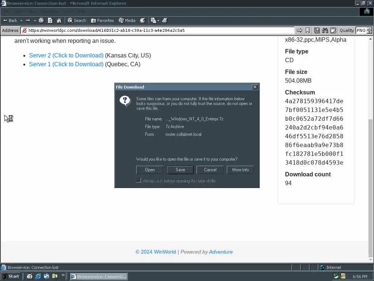Click the spinning IE globe throbber

pos(367,11)
